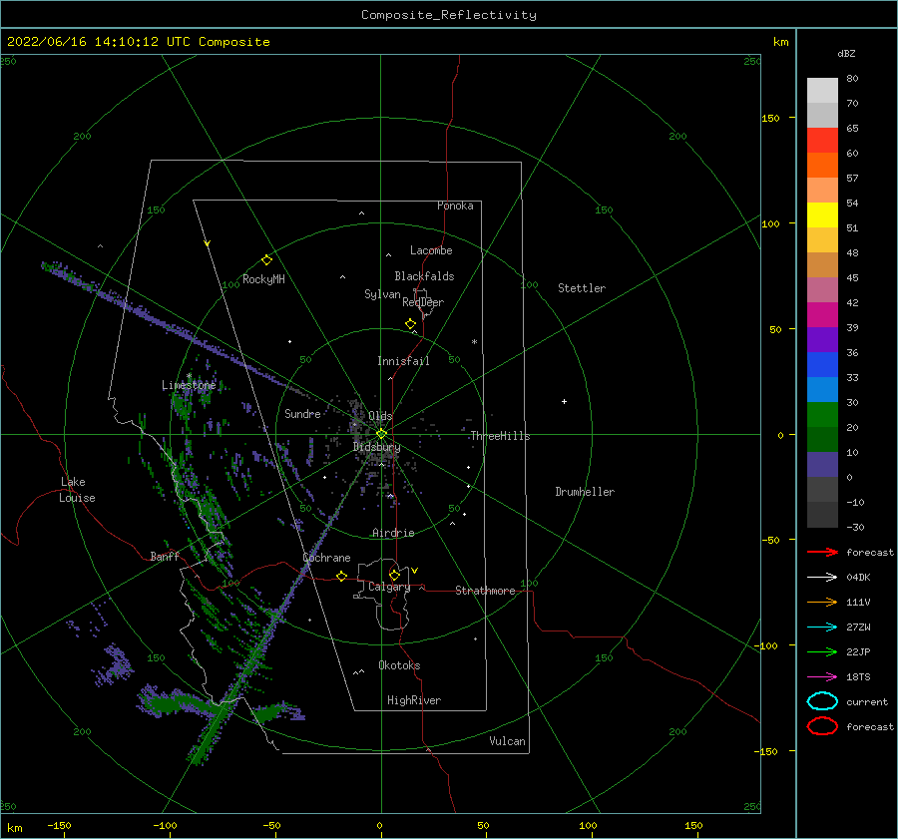Click the Blackfalds label
898x839 pixels.
(424, 276)
